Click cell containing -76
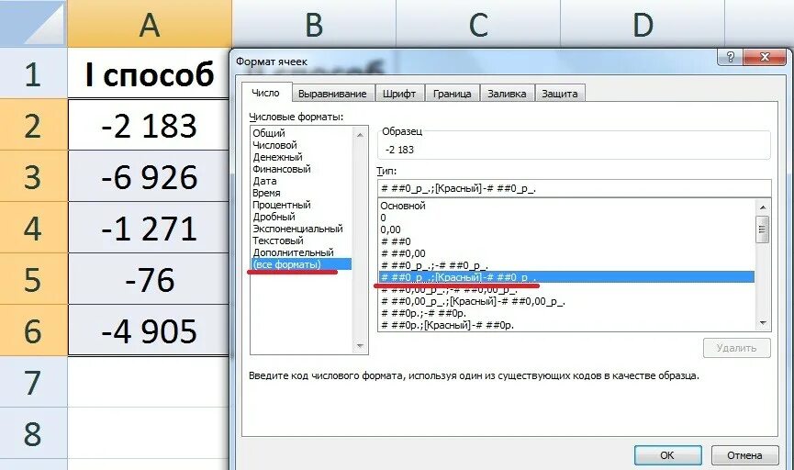 click(x=149, y=279)
